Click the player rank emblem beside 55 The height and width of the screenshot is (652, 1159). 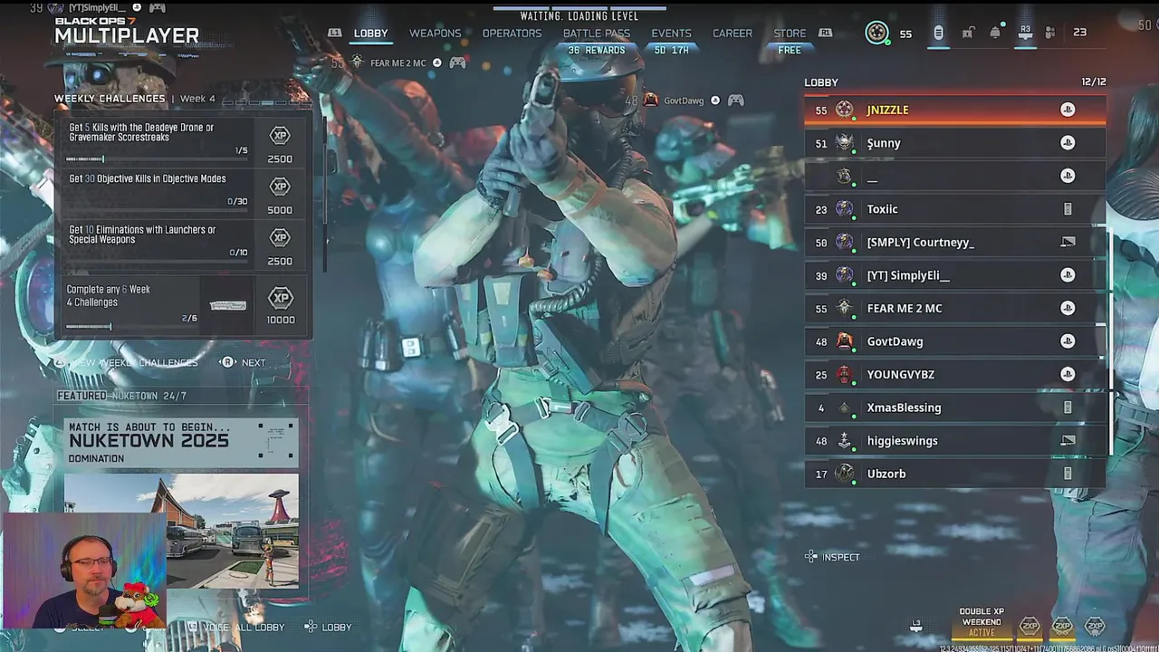point(876,33)
